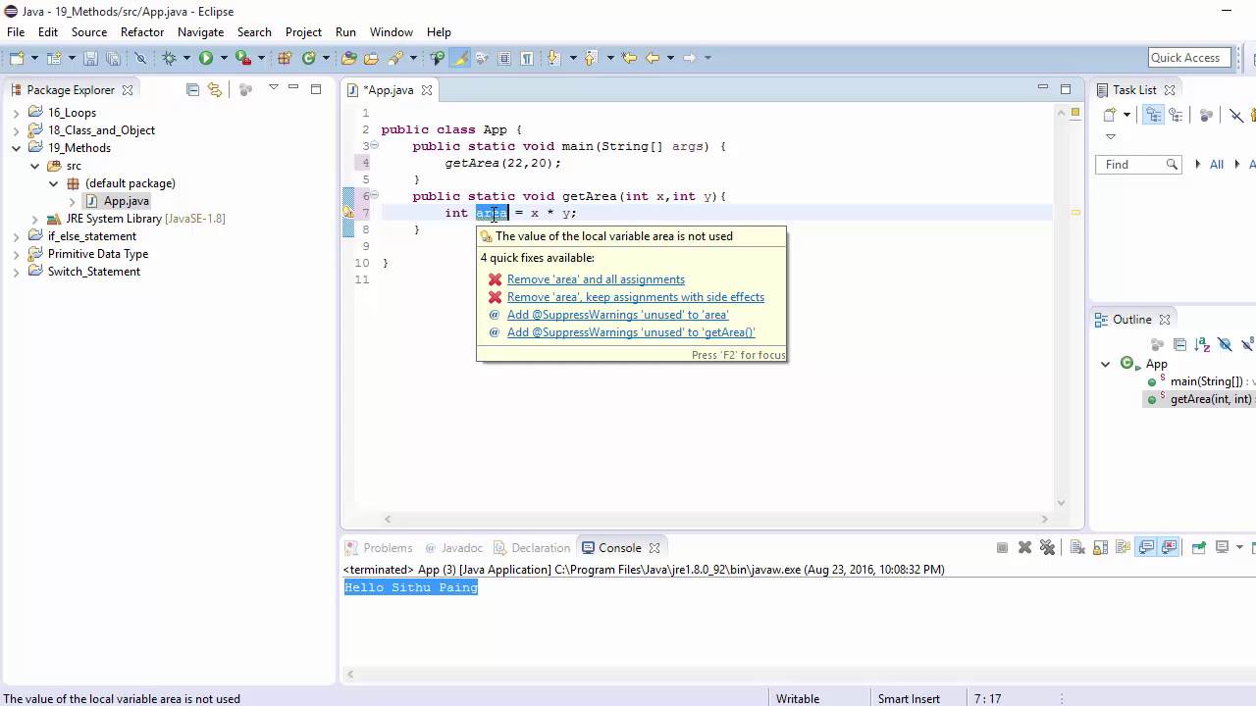Click the New Java Class icon
This screenshot has height=706, width=1256.
308,58
